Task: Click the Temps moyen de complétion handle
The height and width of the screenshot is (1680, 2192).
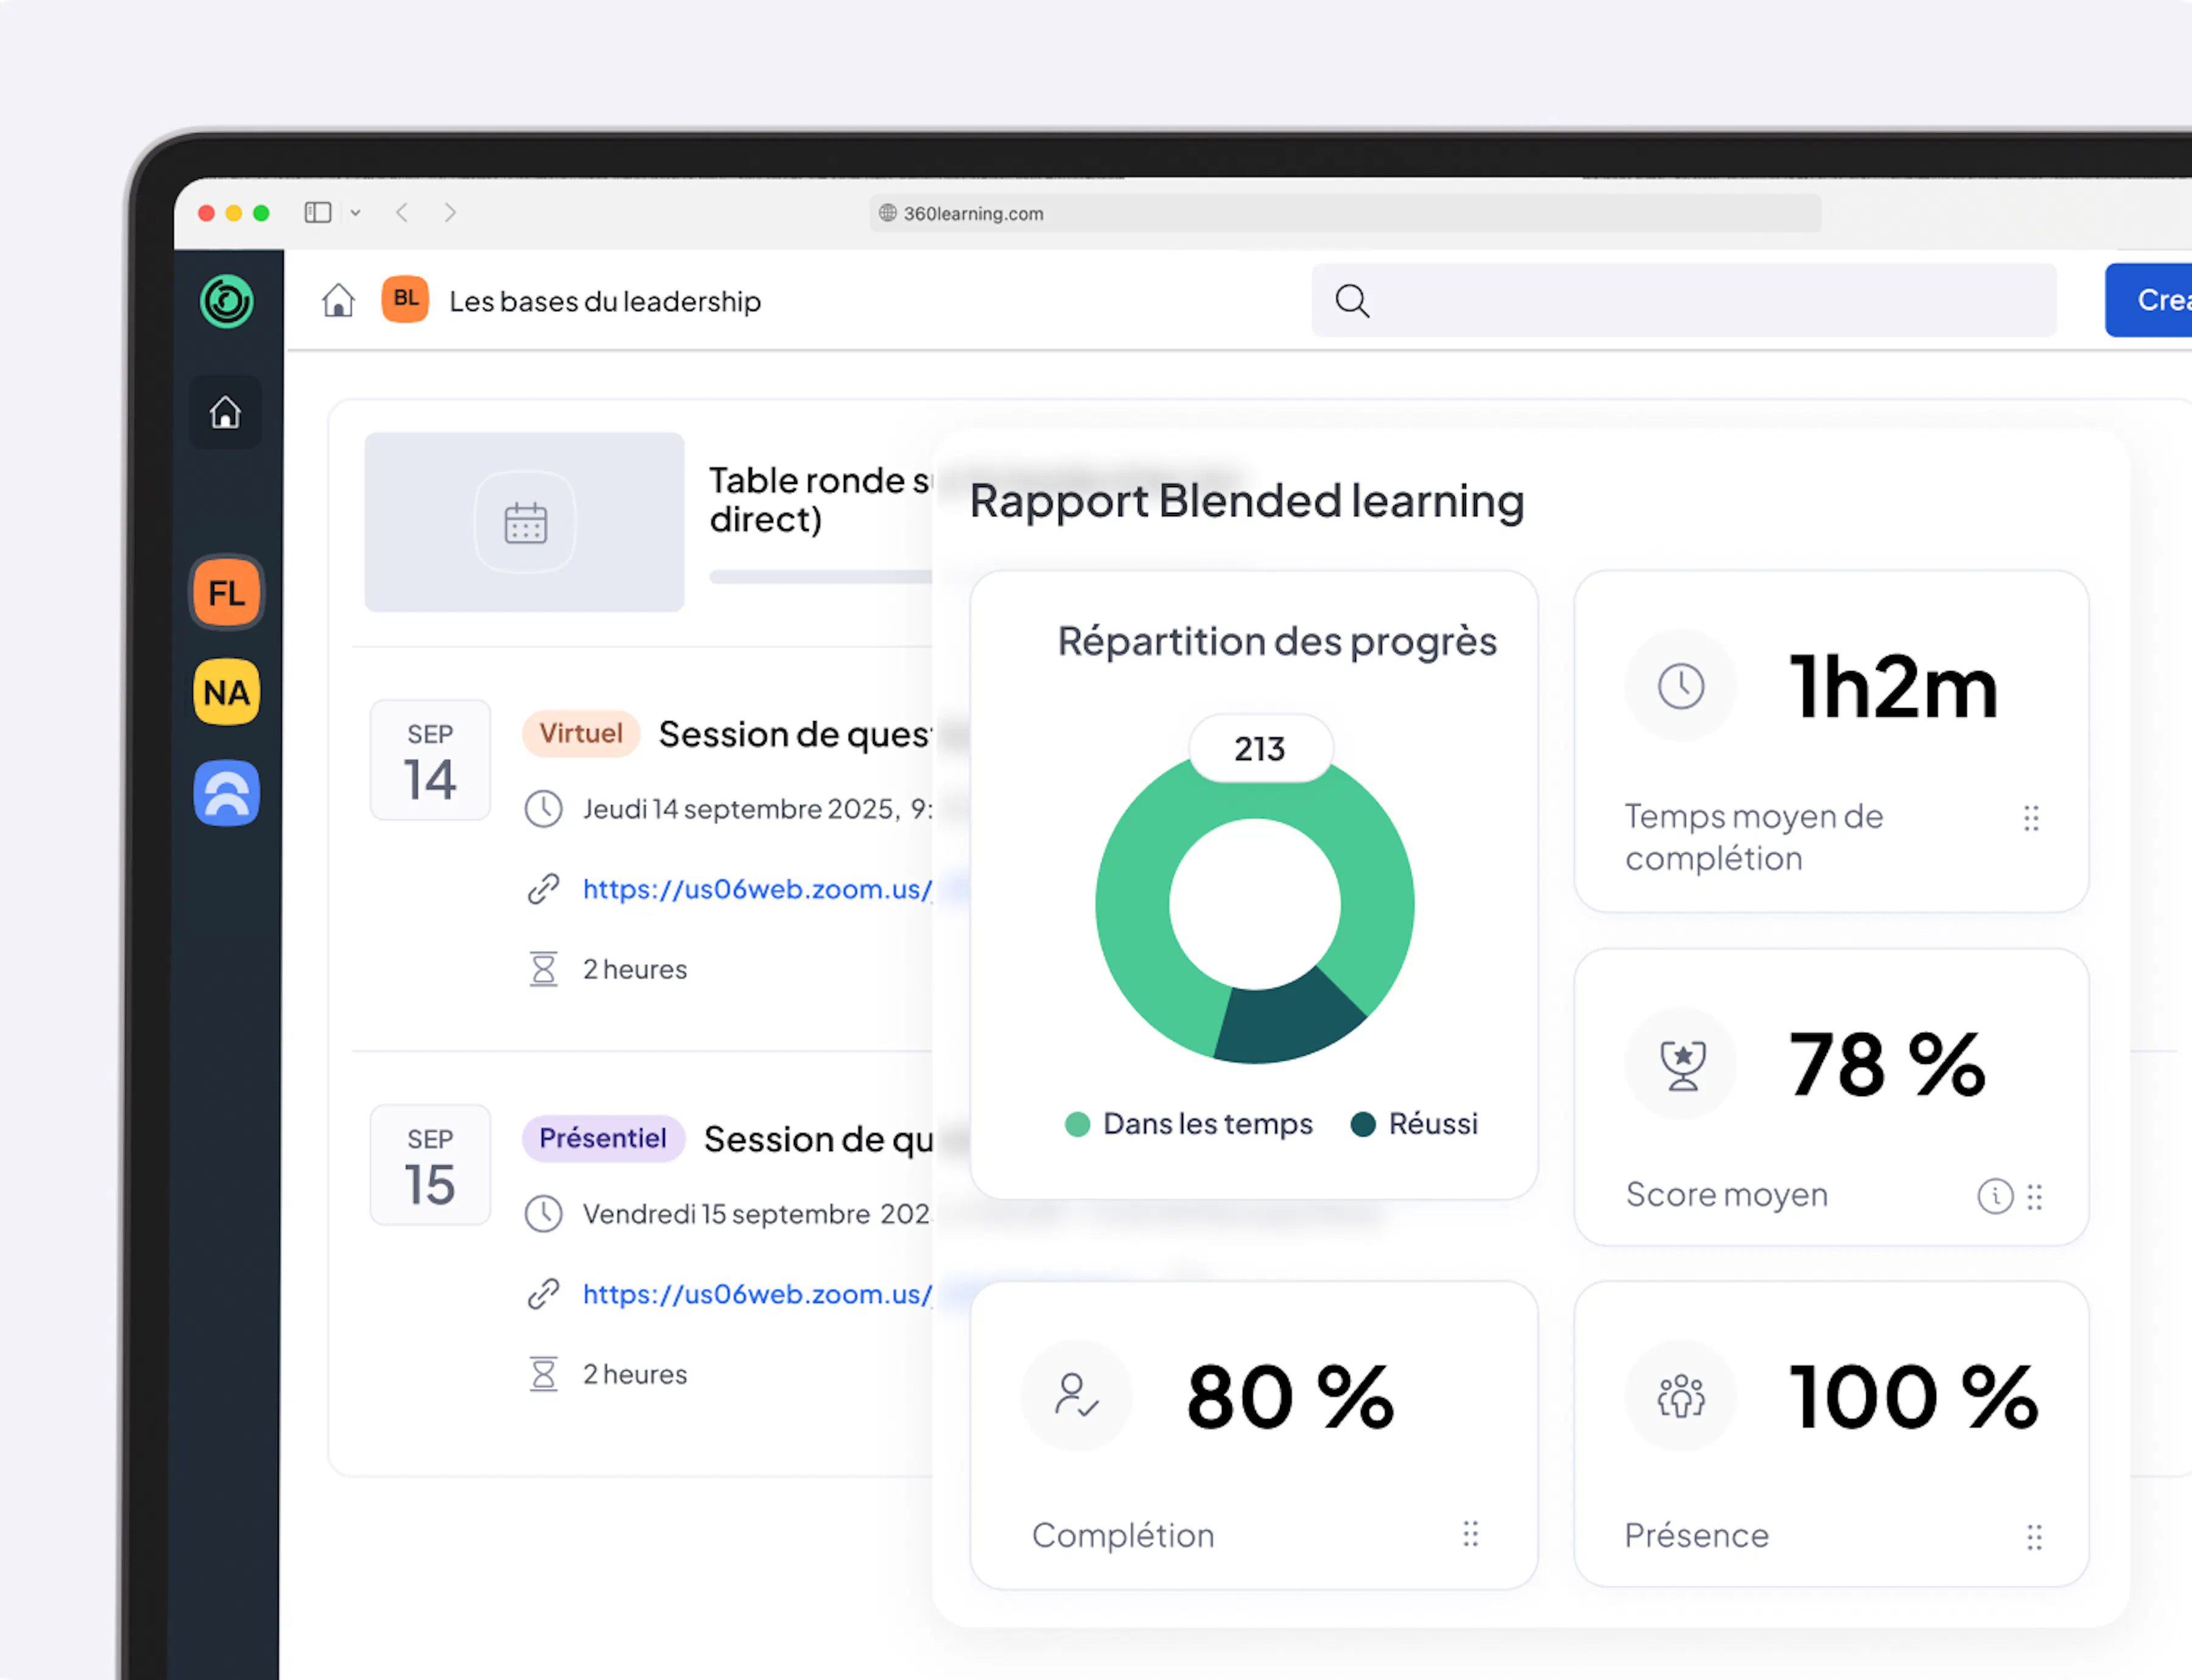Action: point(2031,819)
